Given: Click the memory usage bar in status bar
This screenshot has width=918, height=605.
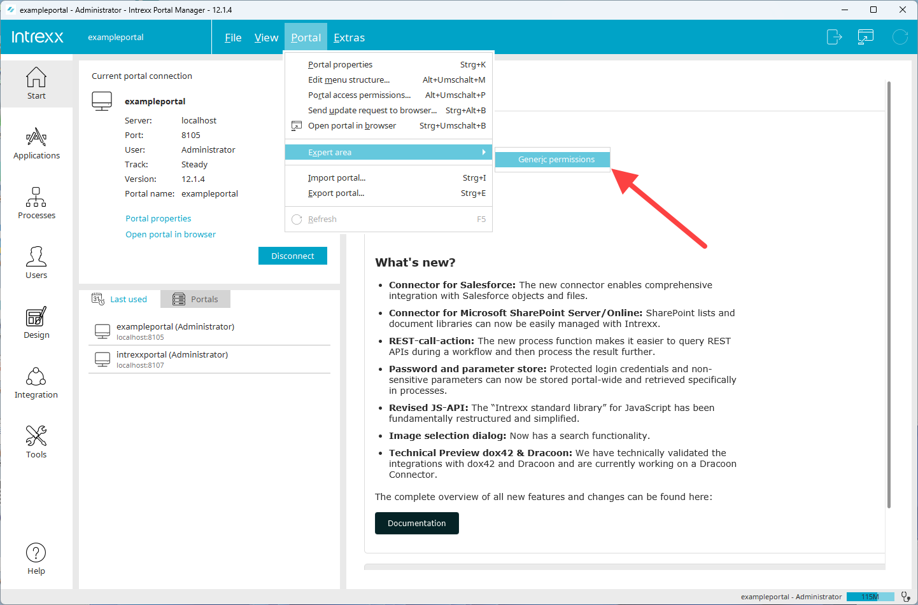Looking at the screenshot, I should [x=870, y=597].
